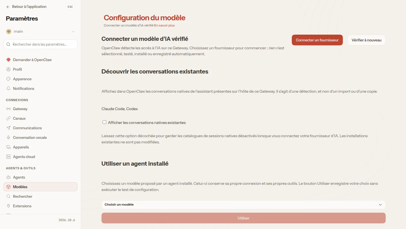Click the Demander à OpenClaw icon
The width and height of the screenshot is (406, 229).
click(x=8, y=60)
